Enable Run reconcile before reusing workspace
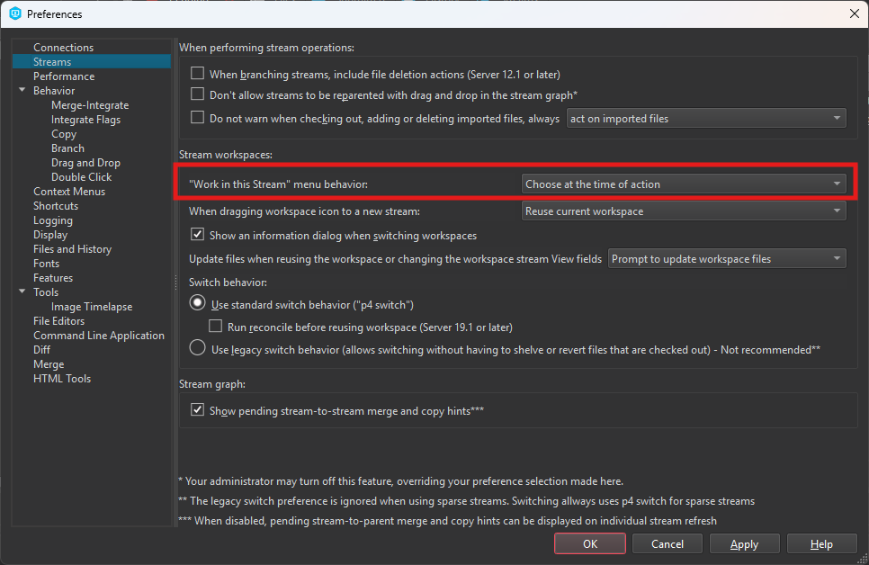The height and width of the screenshot is (565, 869). [x=216, y=327]
